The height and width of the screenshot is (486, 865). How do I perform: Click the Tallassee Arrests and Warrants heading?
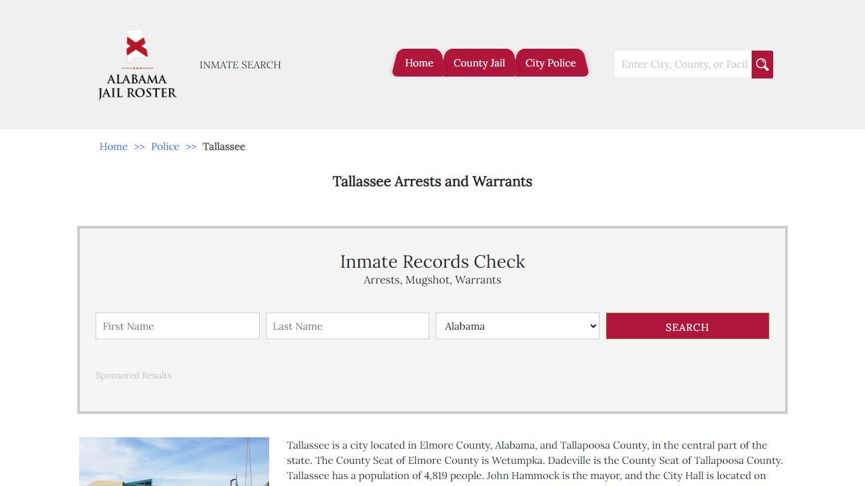click(x=432, y=182)
